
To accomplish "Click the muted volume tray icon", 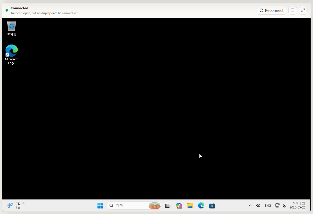I will point(284,205).
